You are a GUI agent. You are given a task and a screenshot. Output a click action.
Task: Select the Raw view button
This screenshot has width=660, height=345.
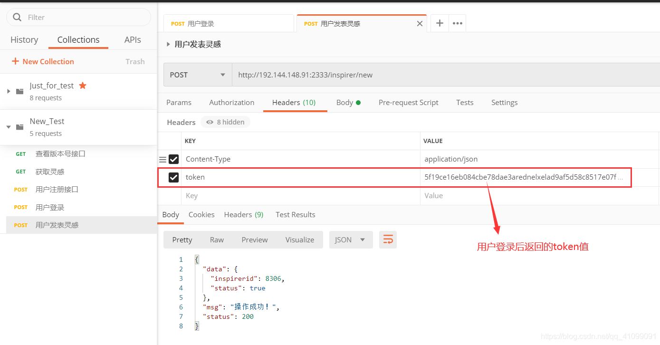[x=217, y=240]
